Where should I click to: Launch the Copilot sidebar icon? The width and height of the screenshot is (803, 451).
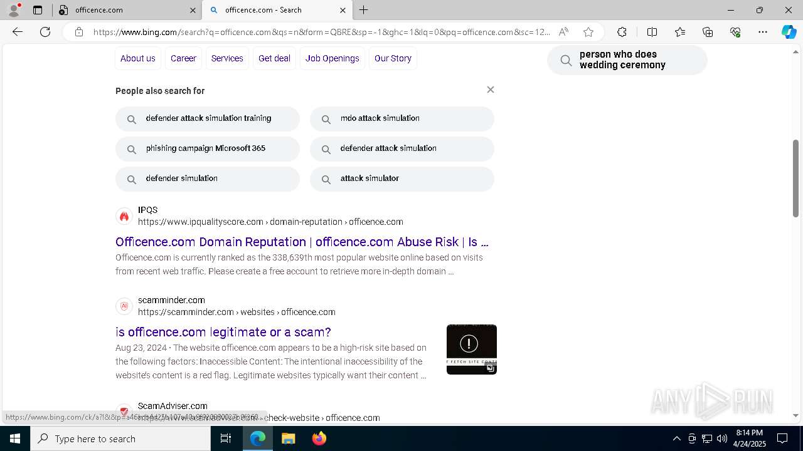click(x=789, y=32)
